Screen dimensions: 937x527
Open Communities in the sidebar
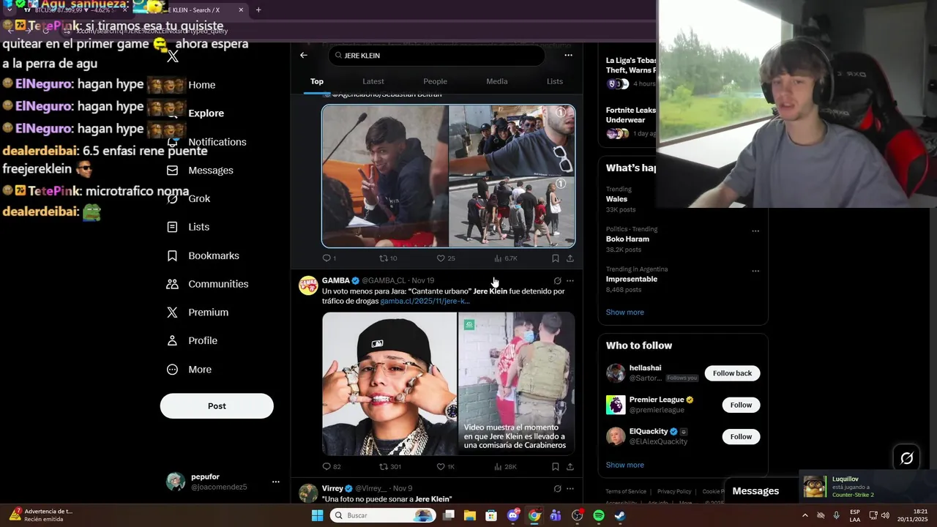coord(207,284)
